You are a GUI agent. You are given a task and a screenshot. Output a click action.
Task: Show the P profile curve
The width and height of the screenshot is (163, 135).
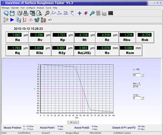[x=53, y=13]
